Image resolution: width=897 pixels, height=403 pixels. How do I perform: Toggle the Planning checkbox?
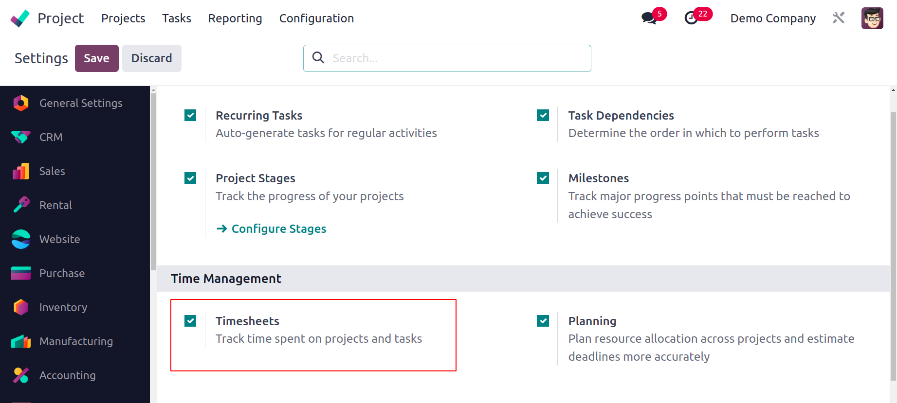click(543, 321)
